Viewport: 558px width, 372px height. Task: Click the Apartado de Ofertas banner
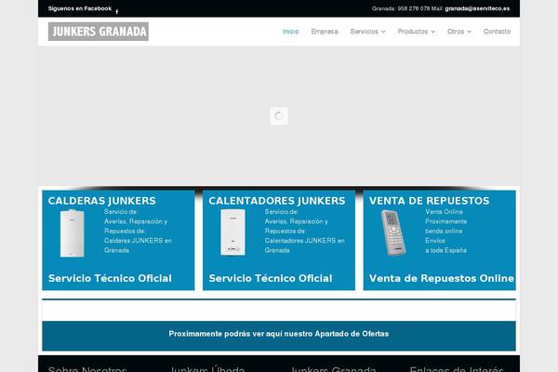click(x=279, y=336)
